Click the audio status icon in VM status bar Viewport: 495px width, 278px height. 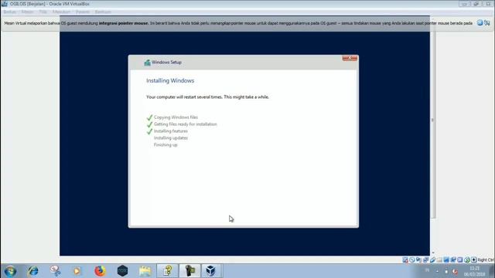pyautogui.click(x=418, y=259)
